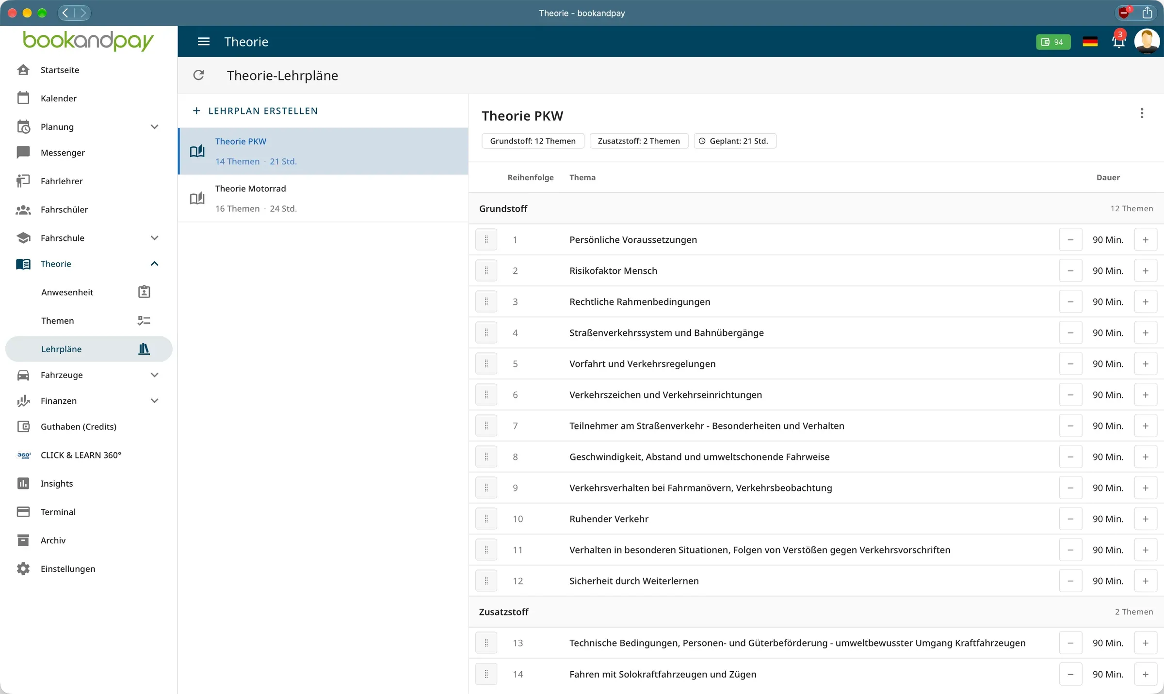The width and height of the screenshot is (1164, 694).
Task: Click the Messenger chat icon
Action: pos(23,153)
